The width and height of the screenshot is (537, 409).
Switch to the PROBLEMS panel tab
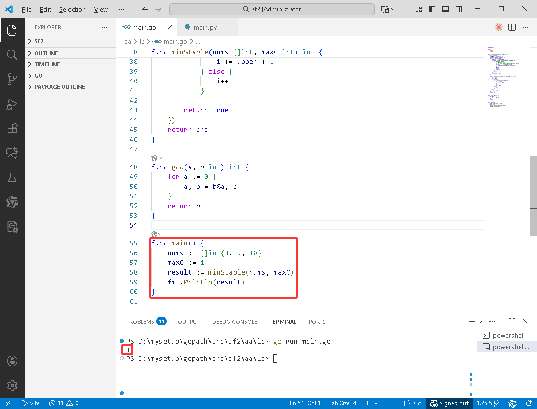(146, 321)
